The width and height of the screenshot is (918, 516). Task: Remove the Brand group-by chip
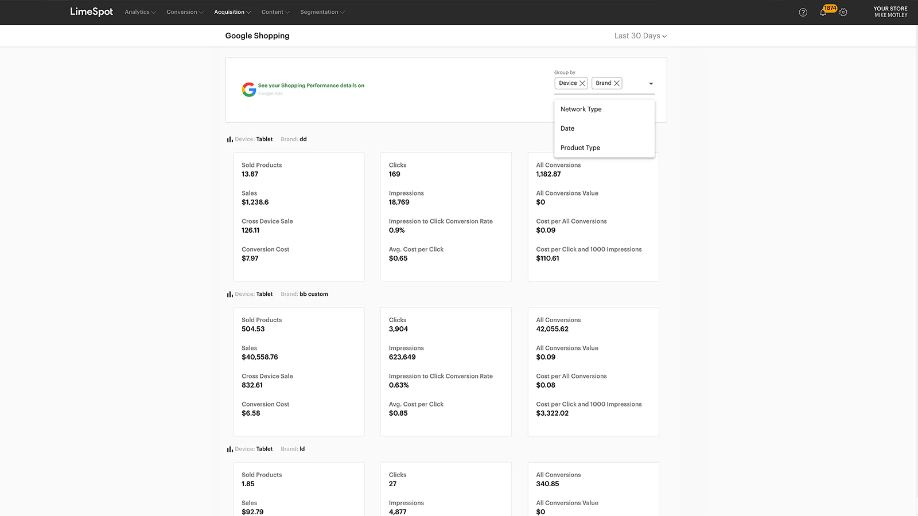click(617, 83)
